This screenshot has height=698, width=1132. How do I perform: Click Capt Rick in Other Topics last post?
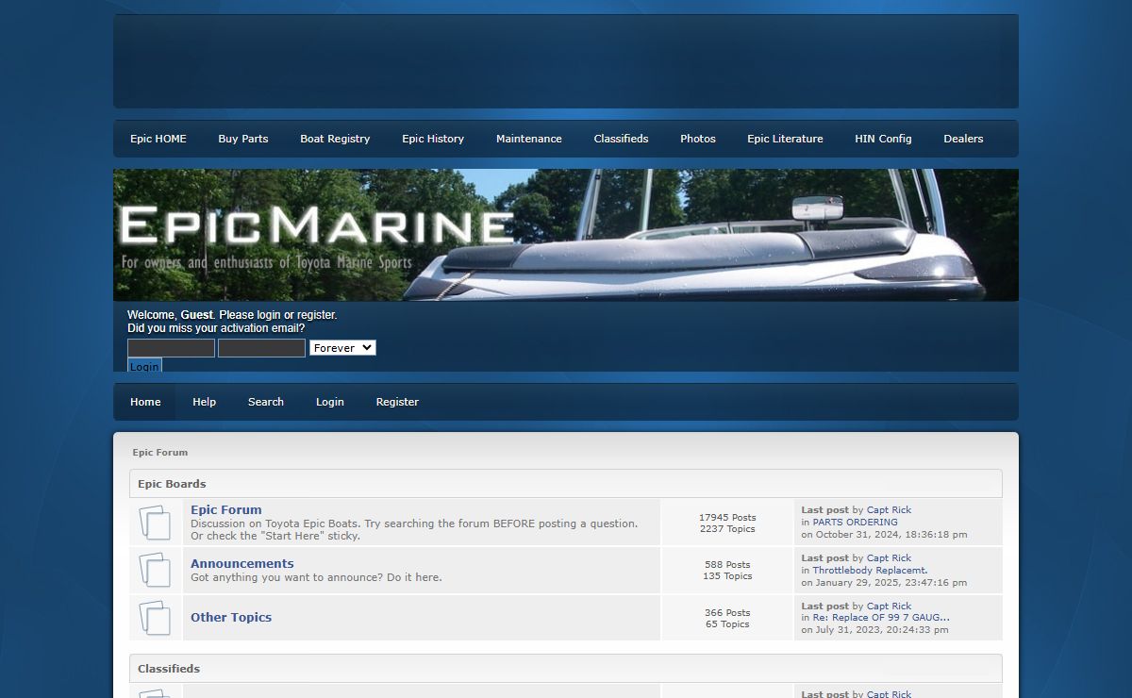(x=889, y=607)
